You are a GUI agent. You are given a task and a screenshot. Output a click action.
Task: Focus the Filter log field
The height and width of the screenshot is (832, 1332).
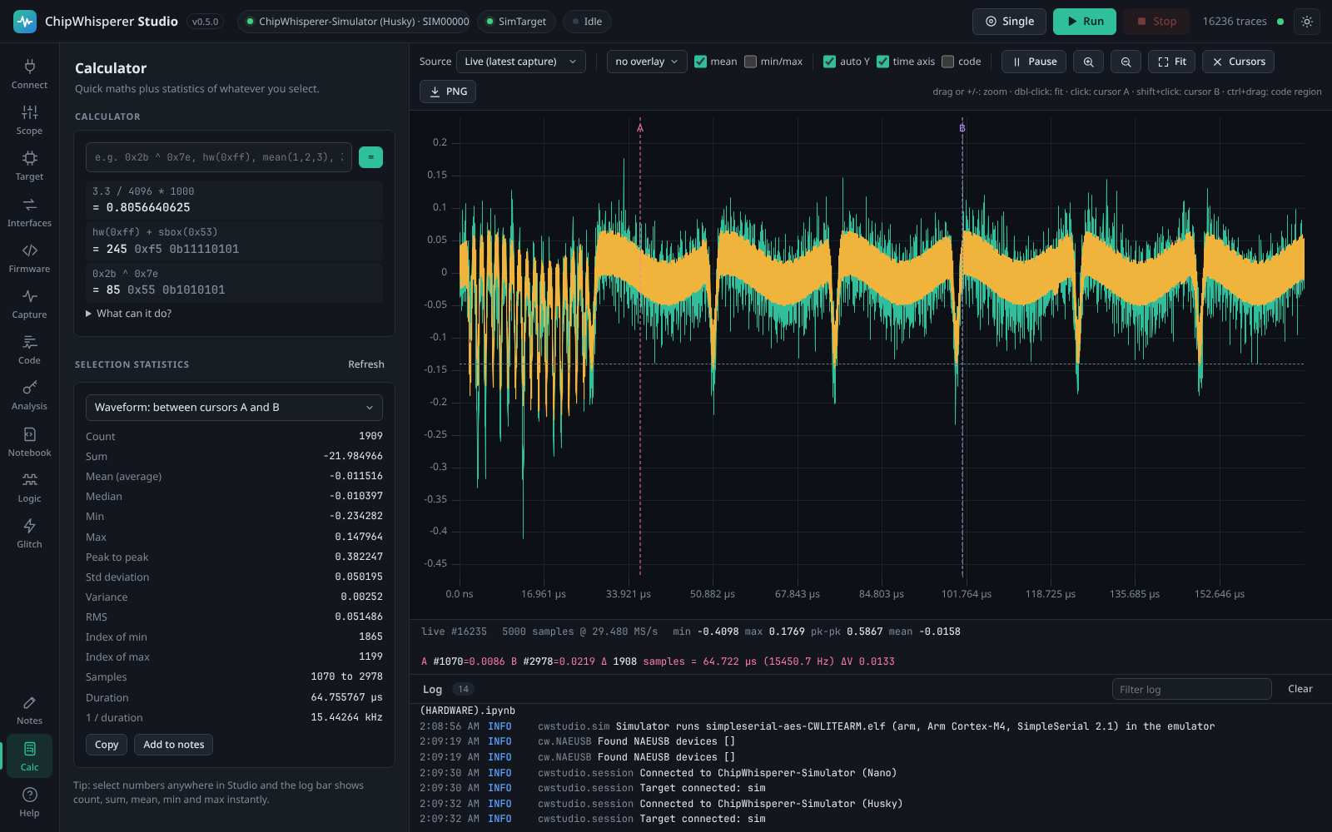(1191, 689)
